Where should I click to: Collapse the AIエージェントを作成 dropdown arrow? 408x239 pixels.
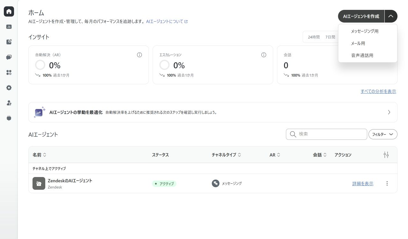tap(391, 16)
